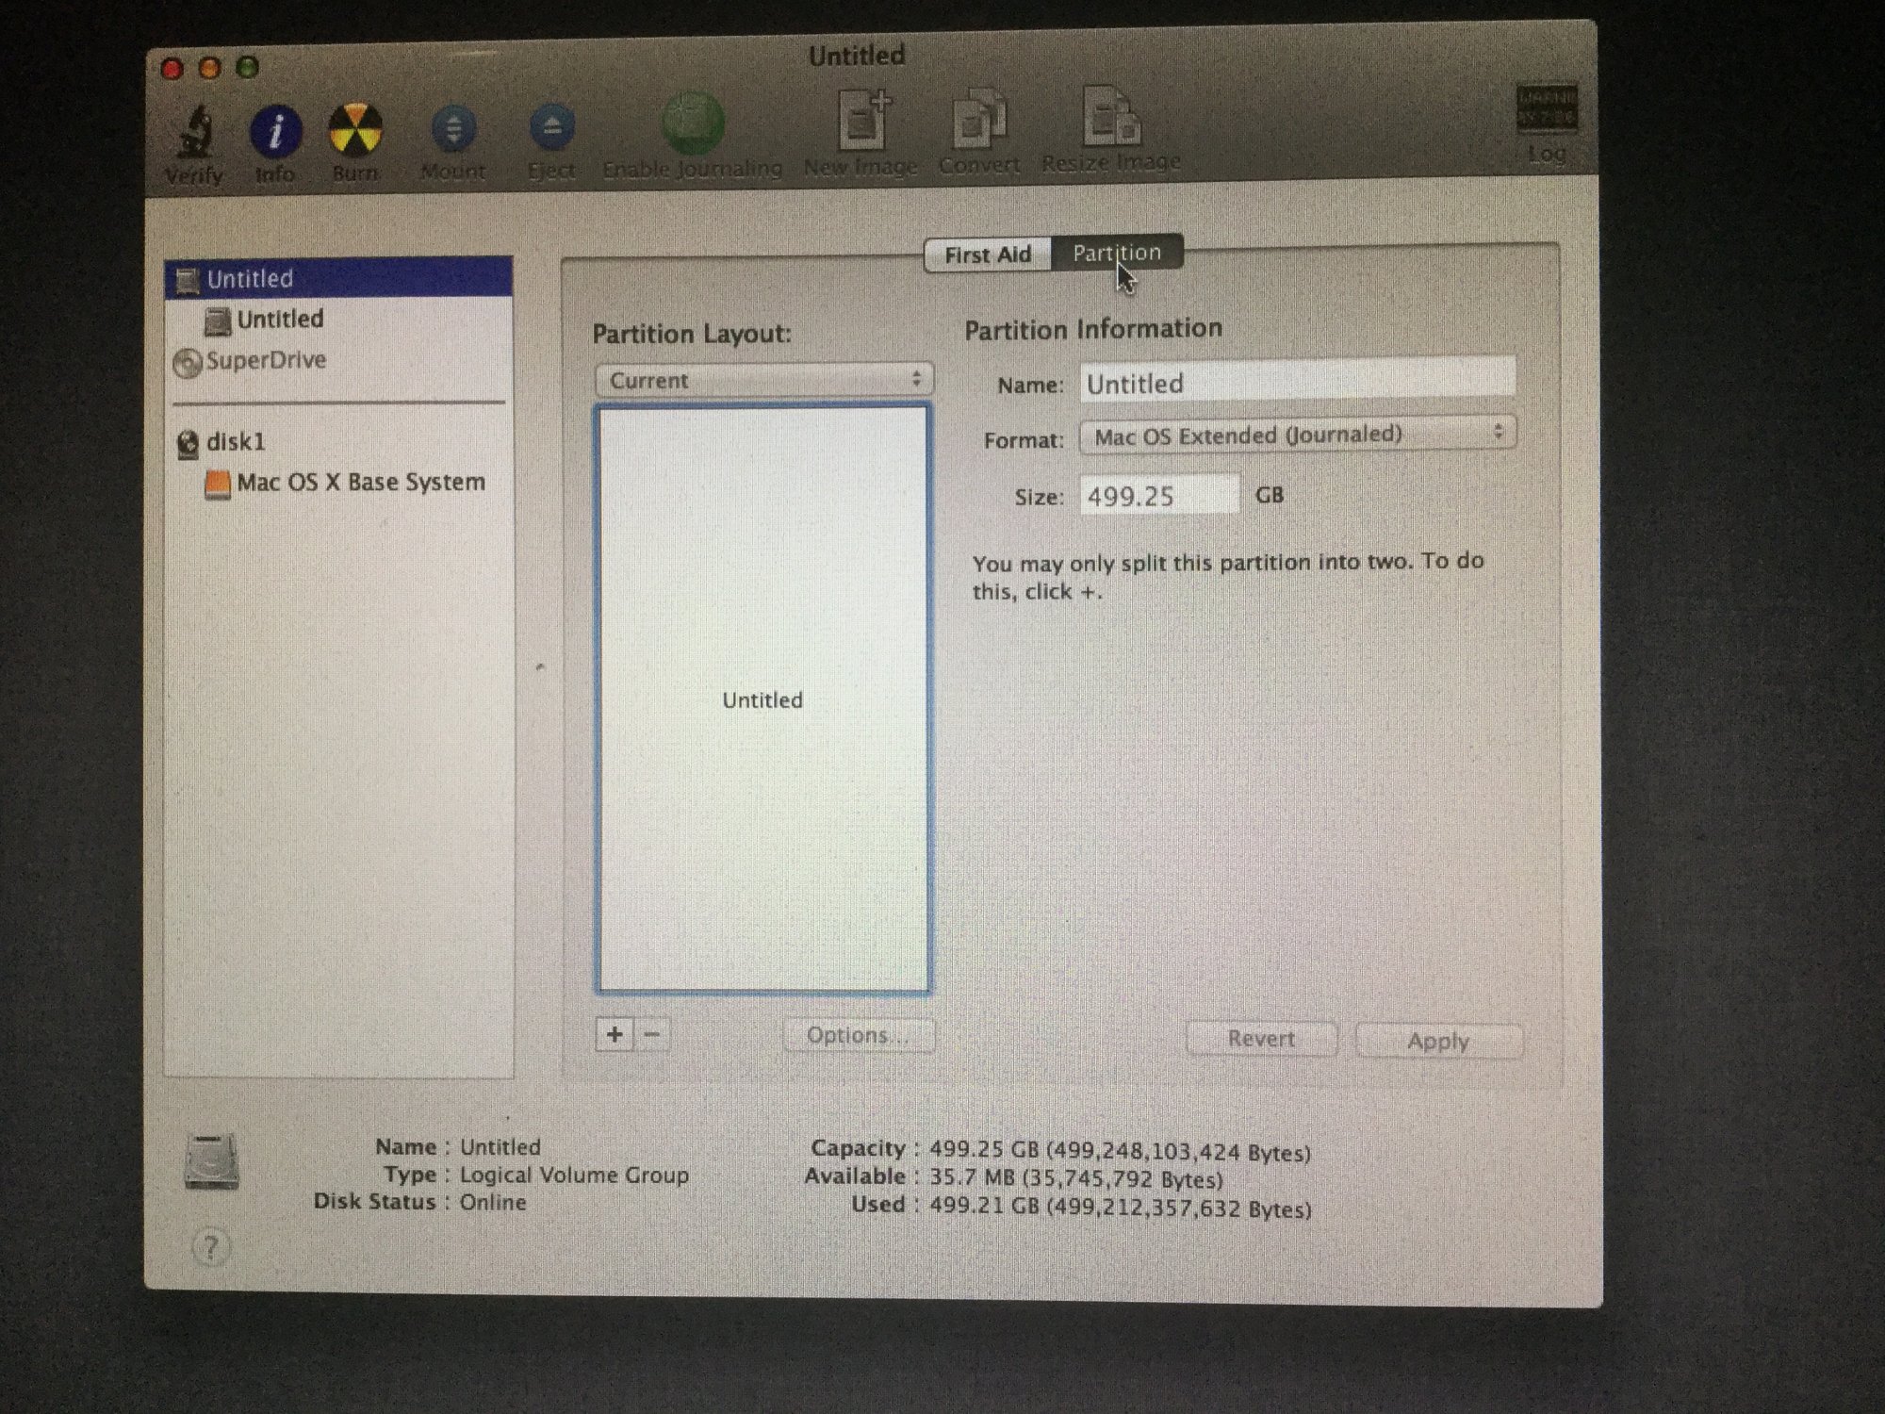The height and width of the screenshot is (1414, 1885).
Task: Click the Burn toolbar icon
Action: click(355, 130)
